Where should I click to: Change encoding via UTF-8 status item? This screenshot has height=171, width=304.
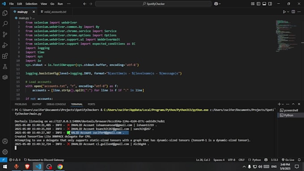pos(232,160)
